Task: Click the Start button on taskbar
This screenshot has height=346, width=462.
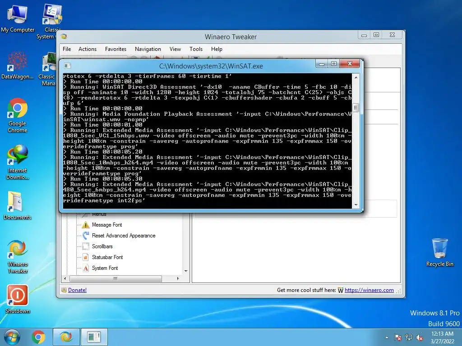Action: 12,337
